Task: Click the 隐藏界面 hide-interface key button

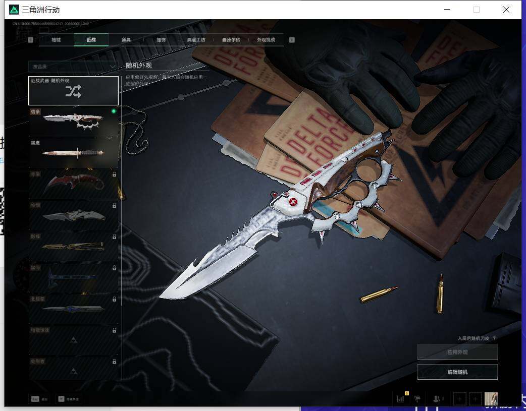Action: pos(69,399)
